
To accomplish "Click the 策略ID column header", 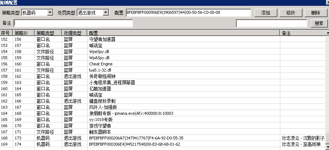I will coord(24,33).
